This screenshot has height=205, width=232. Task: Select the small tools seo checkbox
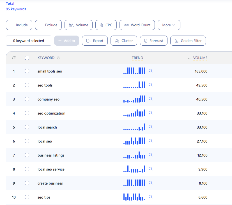point(27,71)
